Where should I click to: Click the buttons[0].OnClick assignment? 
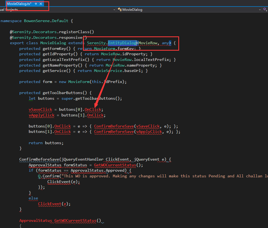pyautogui.click(x=62, y=126)
